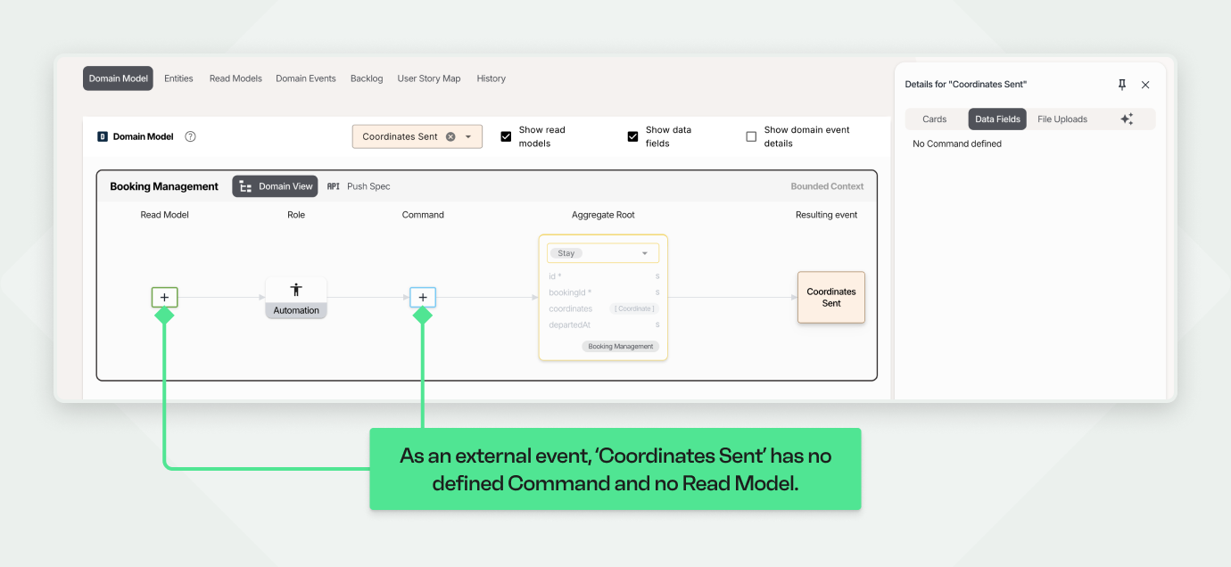Enable Show domain event details checkbox
The image size is (1231, 567).
751,136
